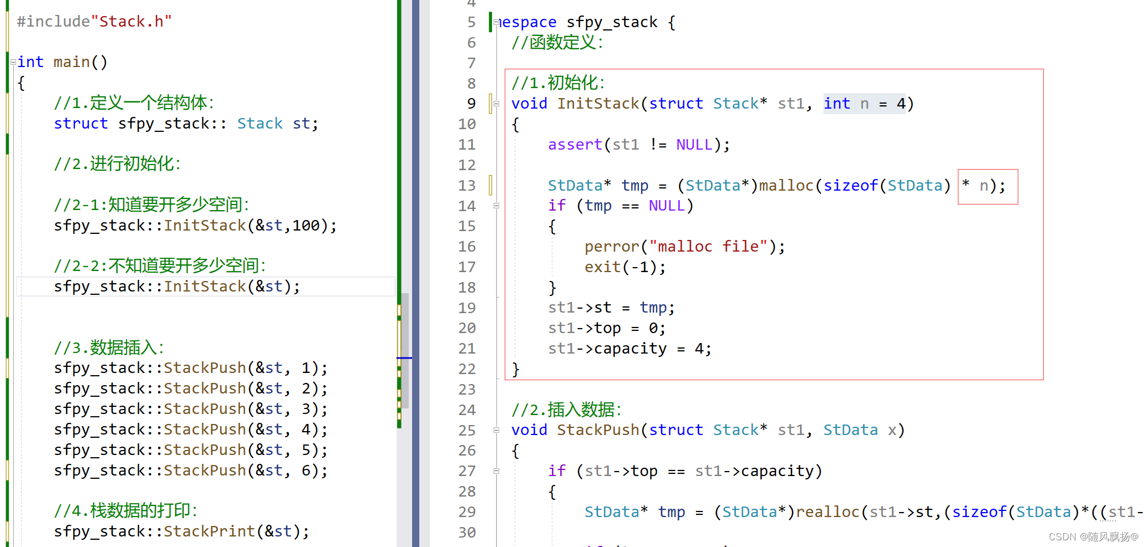Click the sfpy_stack::InitStack(&st); line

tap(177, 287)
